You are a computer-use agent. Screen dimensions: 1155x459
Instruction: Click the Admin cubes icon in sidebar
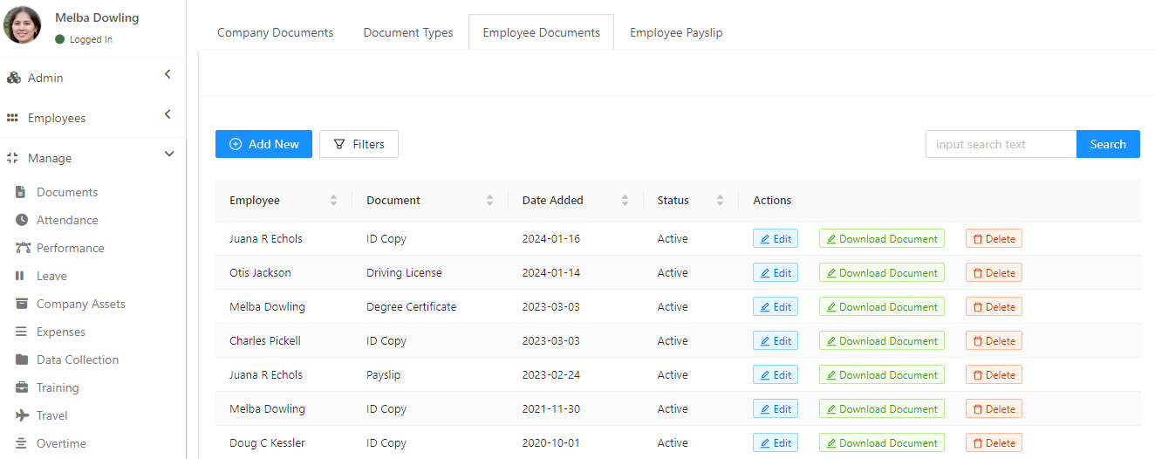(13, 78)
